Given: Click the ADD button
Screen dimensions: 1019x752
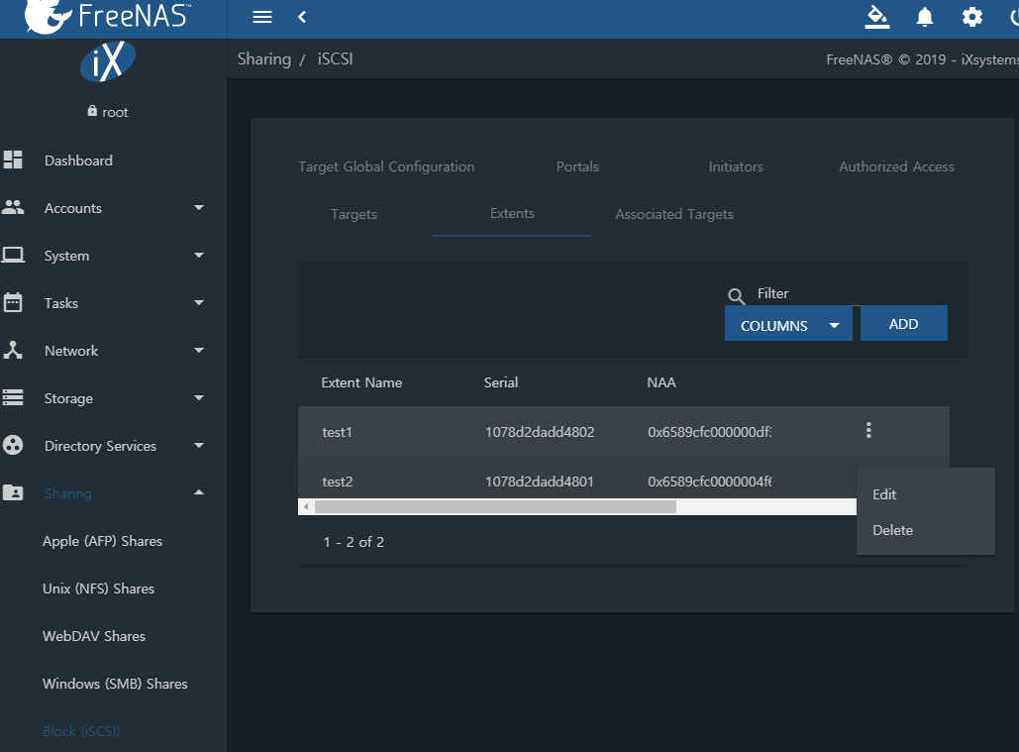Looking at the screenshot, I should [x=903, y=324].
